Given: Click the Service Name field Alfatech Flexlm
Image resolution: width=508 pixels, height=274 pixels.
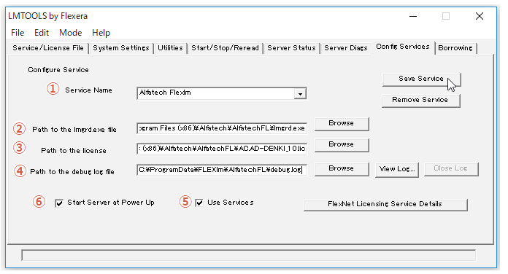Looking at the screenshot, I should point(216,93).
